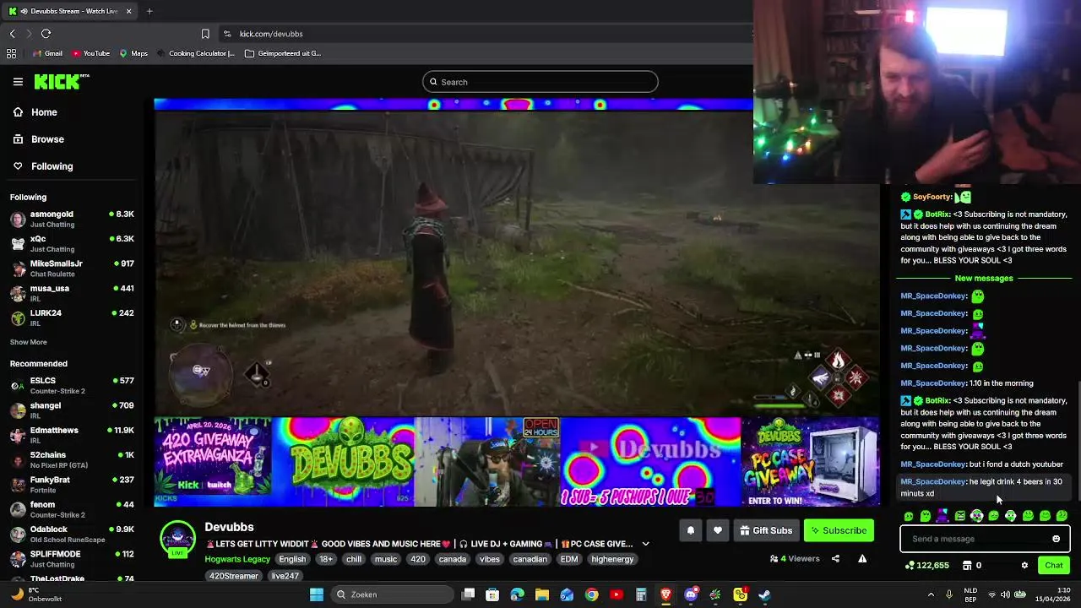The image size is (1081, 608).
Task: Open Cooking Calculator bookmark
Action: point(195,53)
